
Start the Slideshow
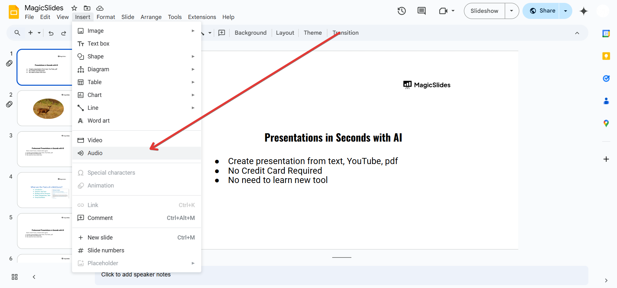[x=484, y=11]
